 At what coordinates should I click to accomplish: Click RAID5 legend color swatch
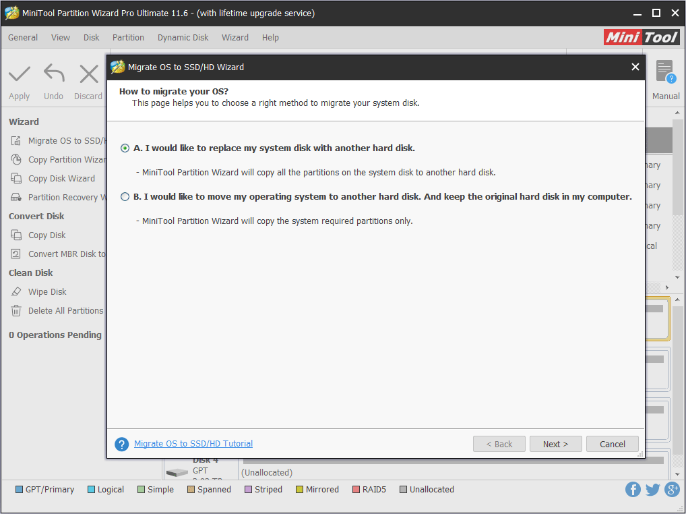click(x=356, y=490)
